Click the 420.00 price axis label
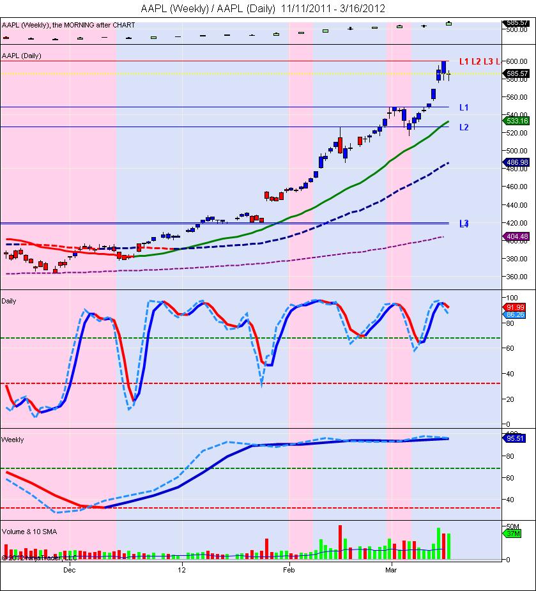 517,223
